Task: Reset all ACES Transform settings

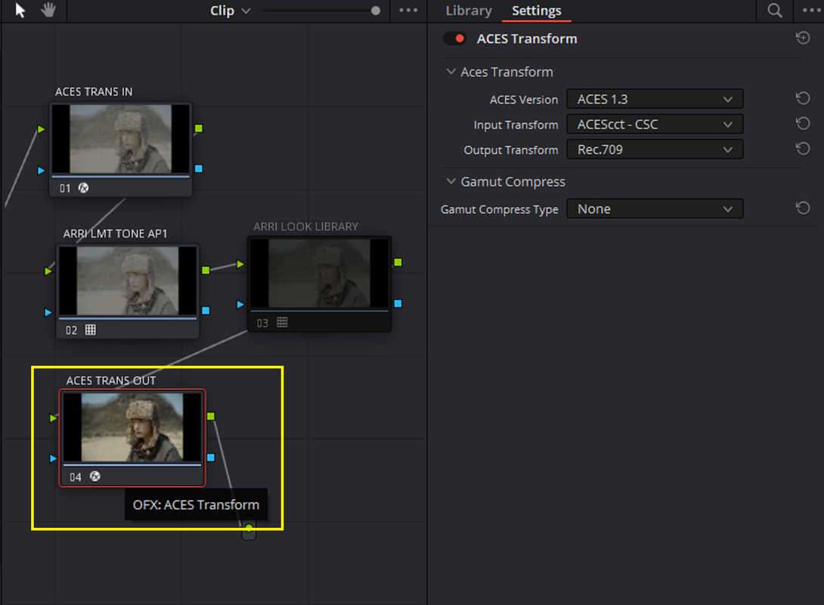Action: coord(802,38)
